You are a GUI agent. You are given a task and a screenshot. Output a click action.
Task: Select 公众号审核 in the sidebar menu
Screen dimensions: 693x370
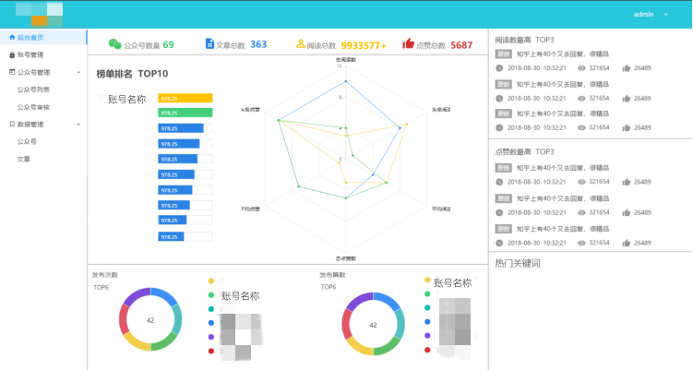(x=33, y=107)
